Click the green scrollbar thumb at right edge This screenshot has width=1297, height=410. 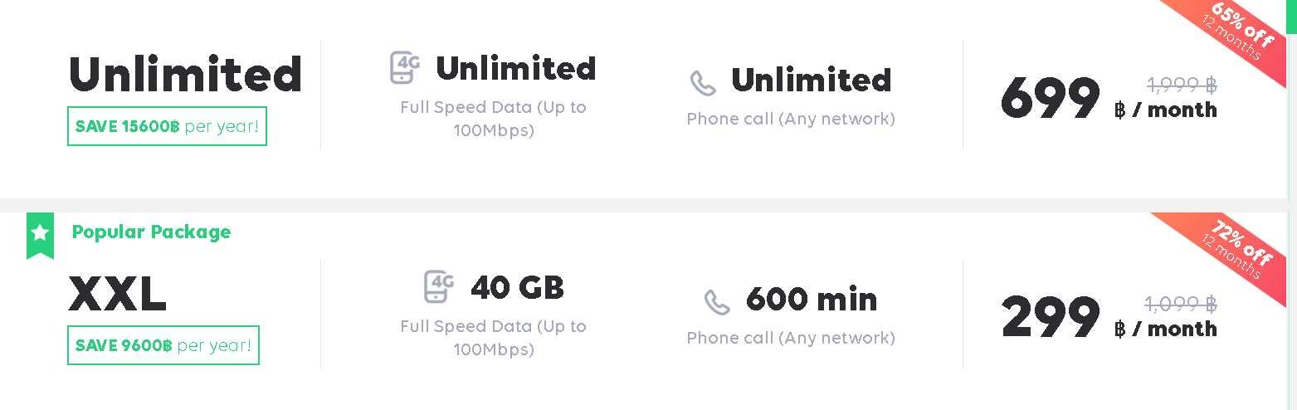(1292, 17)
